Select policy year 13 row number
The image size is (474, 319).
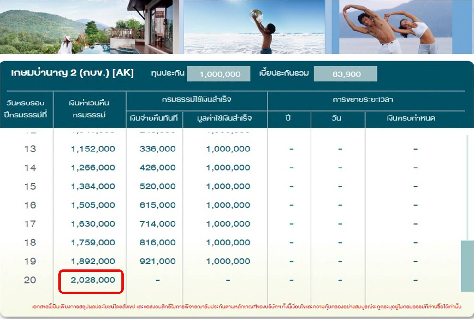click(30, 149)
